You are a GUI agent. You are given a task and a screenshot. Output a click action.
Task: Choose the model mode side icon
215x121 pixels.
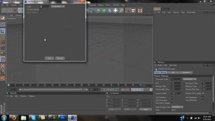point(3,31)
